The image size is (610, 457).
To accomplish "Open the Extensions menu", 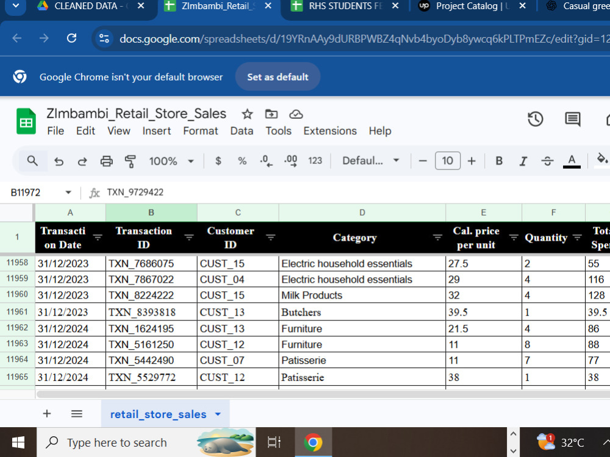I will 330,131.
